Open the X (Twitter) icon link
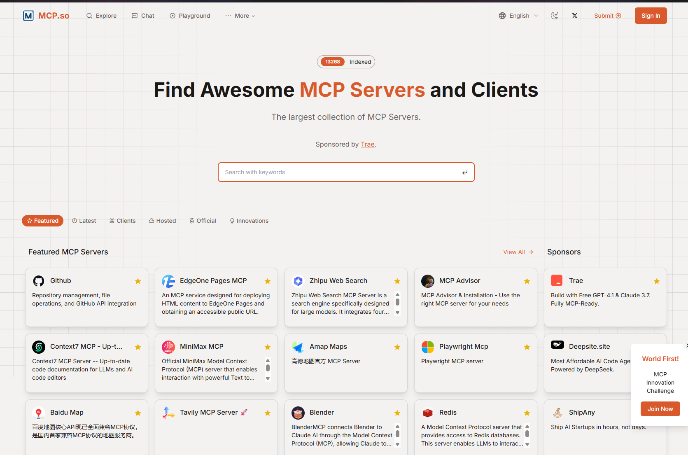 (575, 16)
